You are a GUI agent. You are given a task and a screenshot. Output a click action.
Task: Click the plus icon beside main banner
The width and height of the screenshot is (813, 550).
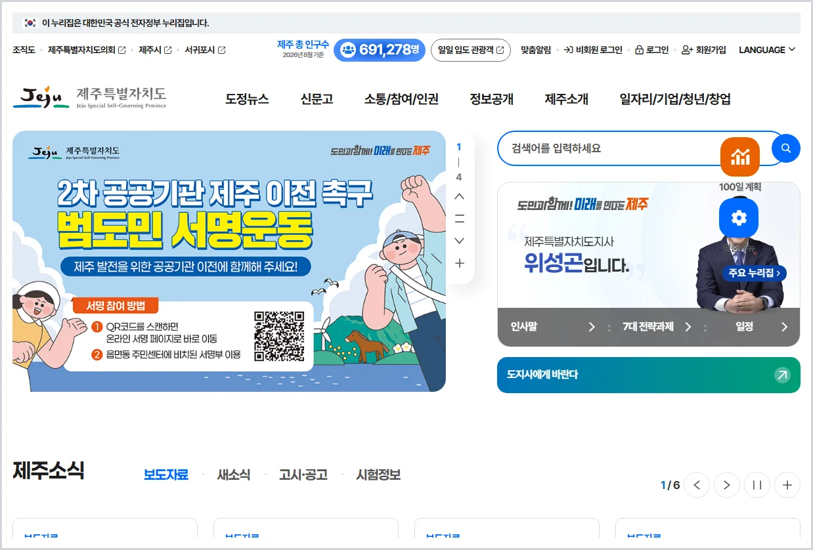(459, 263)
